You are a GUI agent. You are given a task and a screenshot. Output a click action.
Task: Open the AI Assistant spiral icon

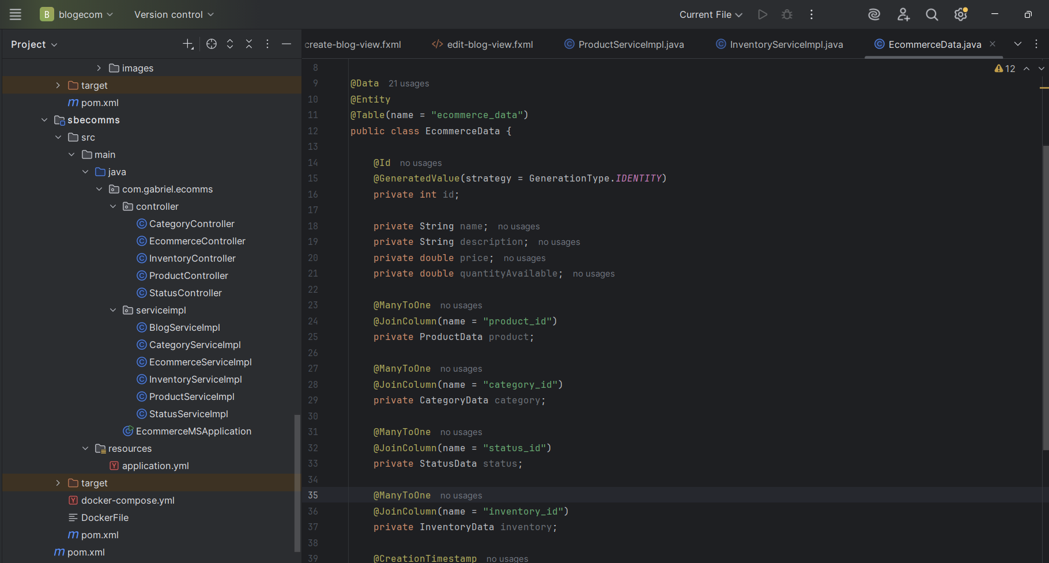874,14
